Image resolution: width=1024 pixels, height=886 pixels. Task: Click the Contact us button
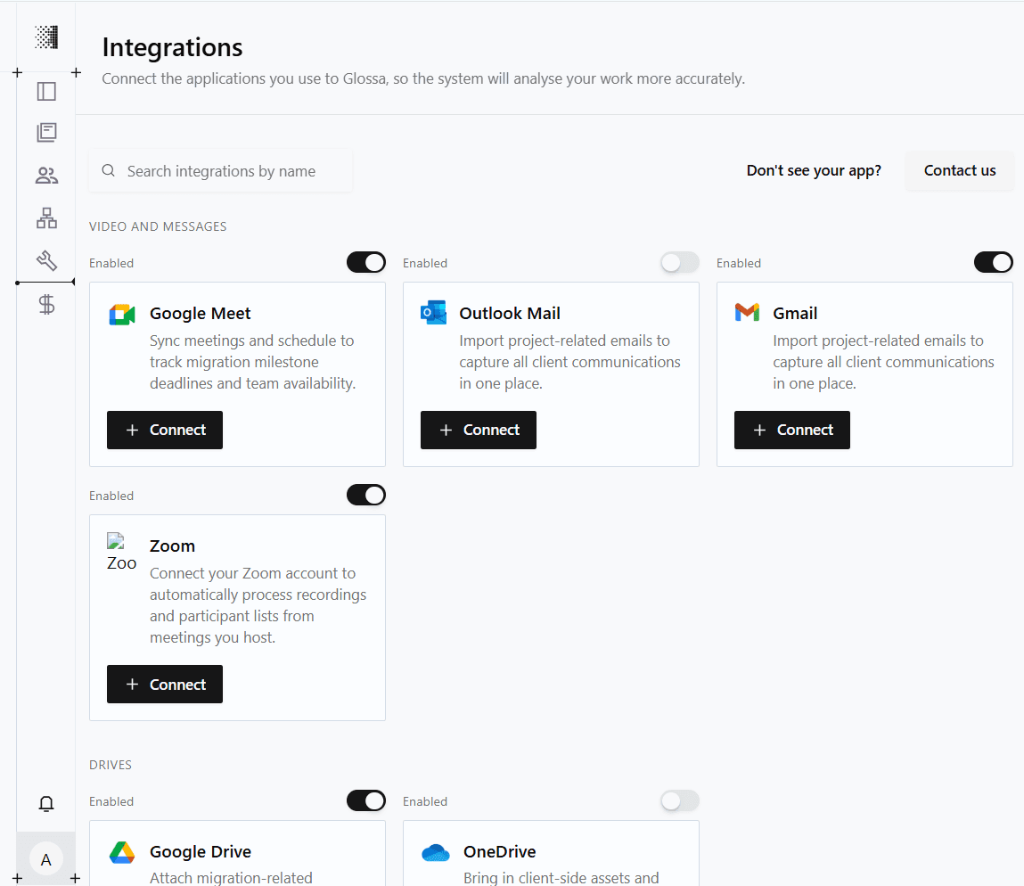point(959,170)
